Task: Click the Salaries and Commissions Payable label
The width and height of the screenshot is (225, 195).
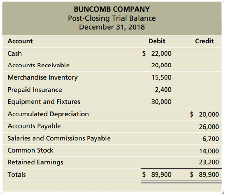Action: click(x=59, y=138)
